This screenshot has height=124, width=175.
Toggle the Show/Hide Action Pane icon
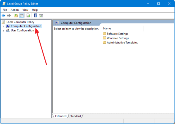tap(41, 16)
